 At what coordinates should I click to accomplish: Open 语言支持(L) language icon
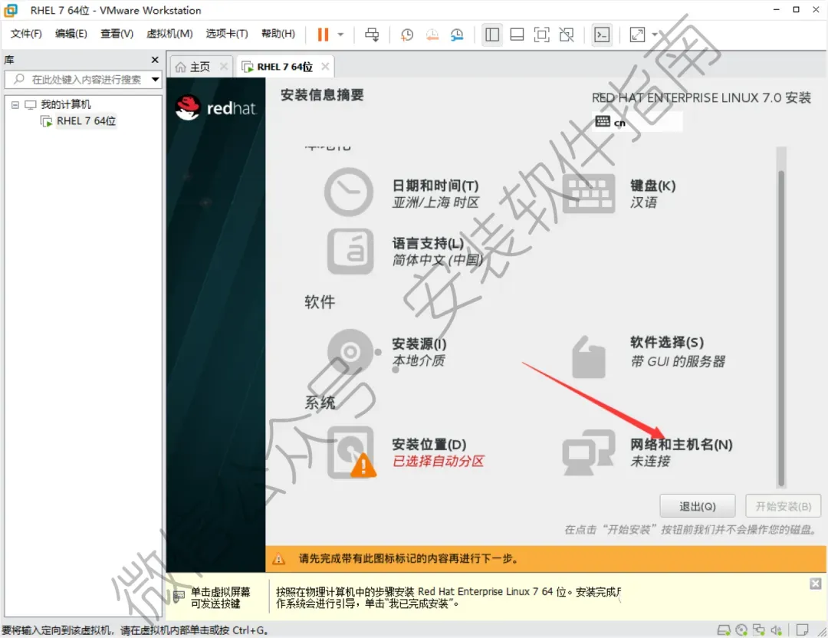(x=350, y=252)
